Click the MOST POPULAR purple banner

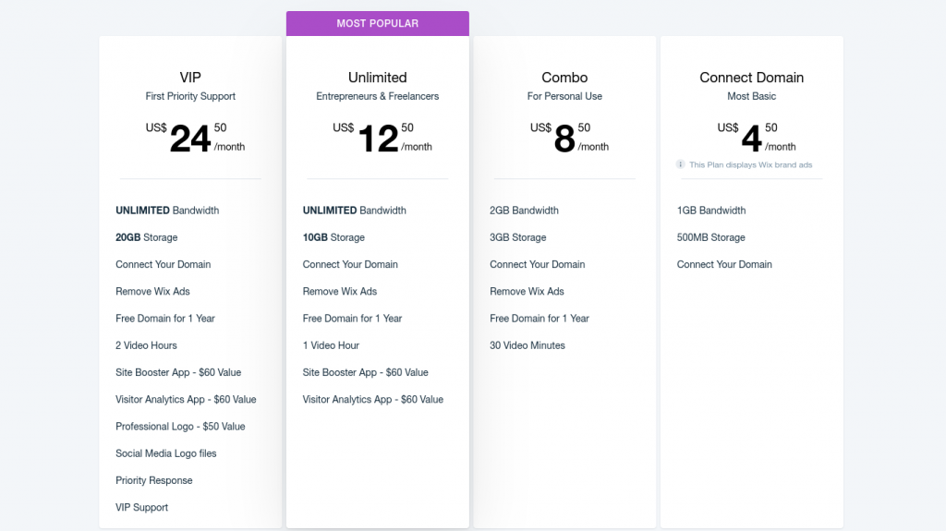[x=378, y=23]
